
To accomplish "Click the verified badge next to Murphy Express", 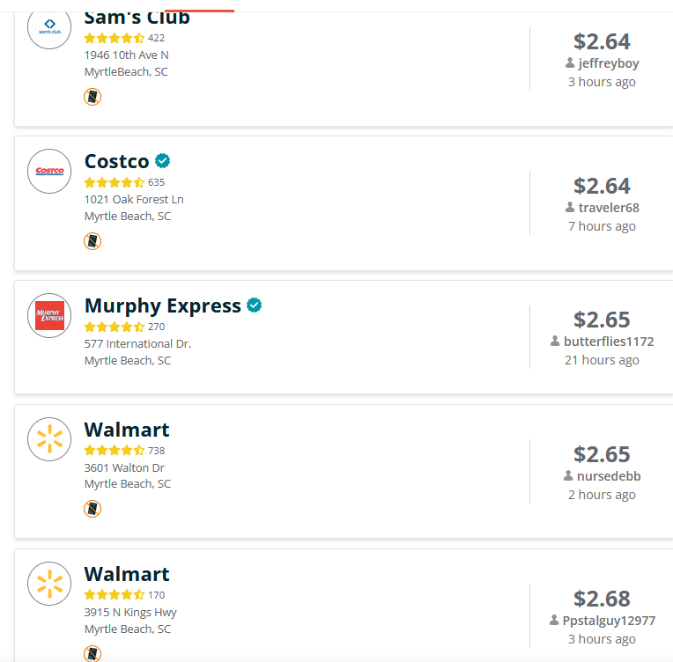I will click(x=254, y=305).
